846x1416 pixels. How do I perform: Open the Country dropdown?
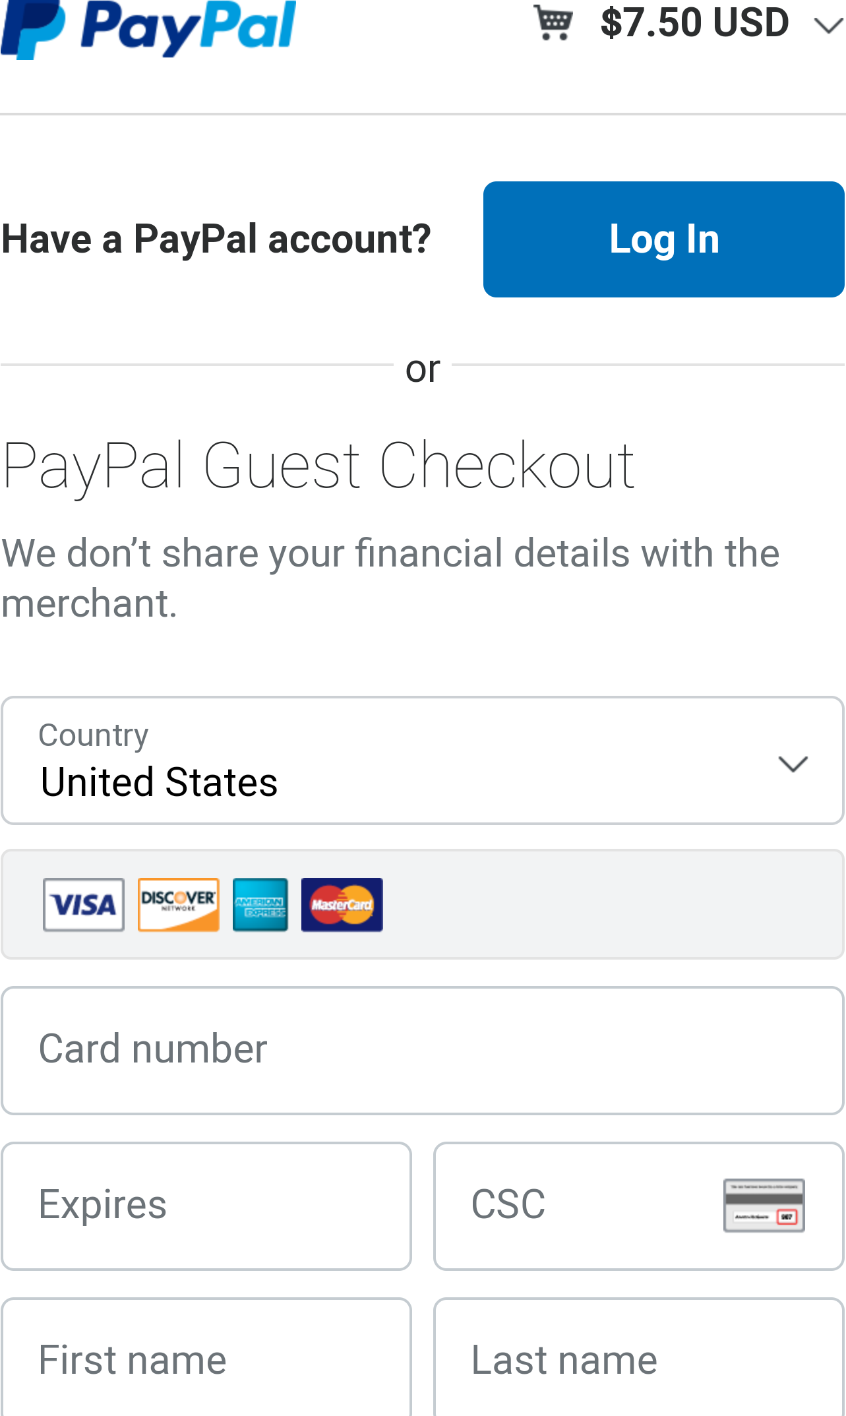pos(423,760)
